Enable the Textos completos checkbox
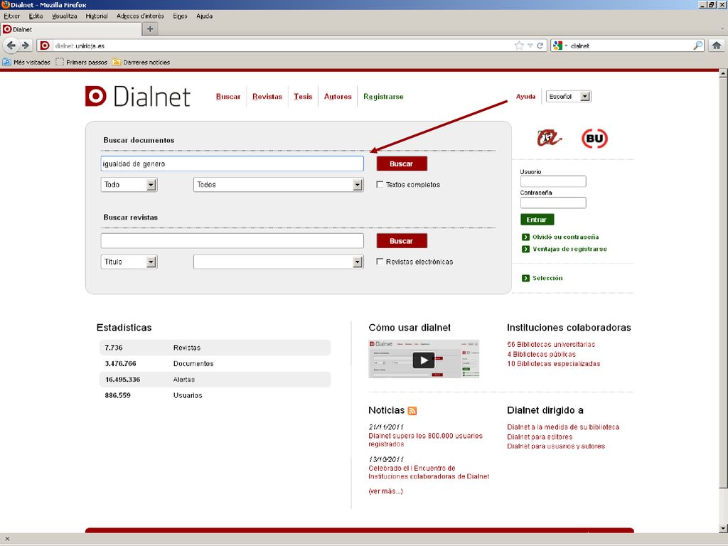Image resolution: width=728 pixels, height=546 pixels. click(380, 184)
